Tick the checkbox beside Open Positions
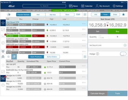The image size is (128, 100). point(9,57)
